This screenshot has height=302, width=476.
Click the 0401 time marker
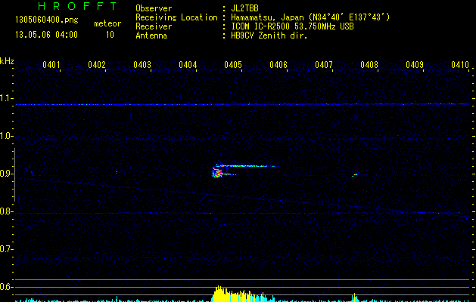click(x=51, y=66)
